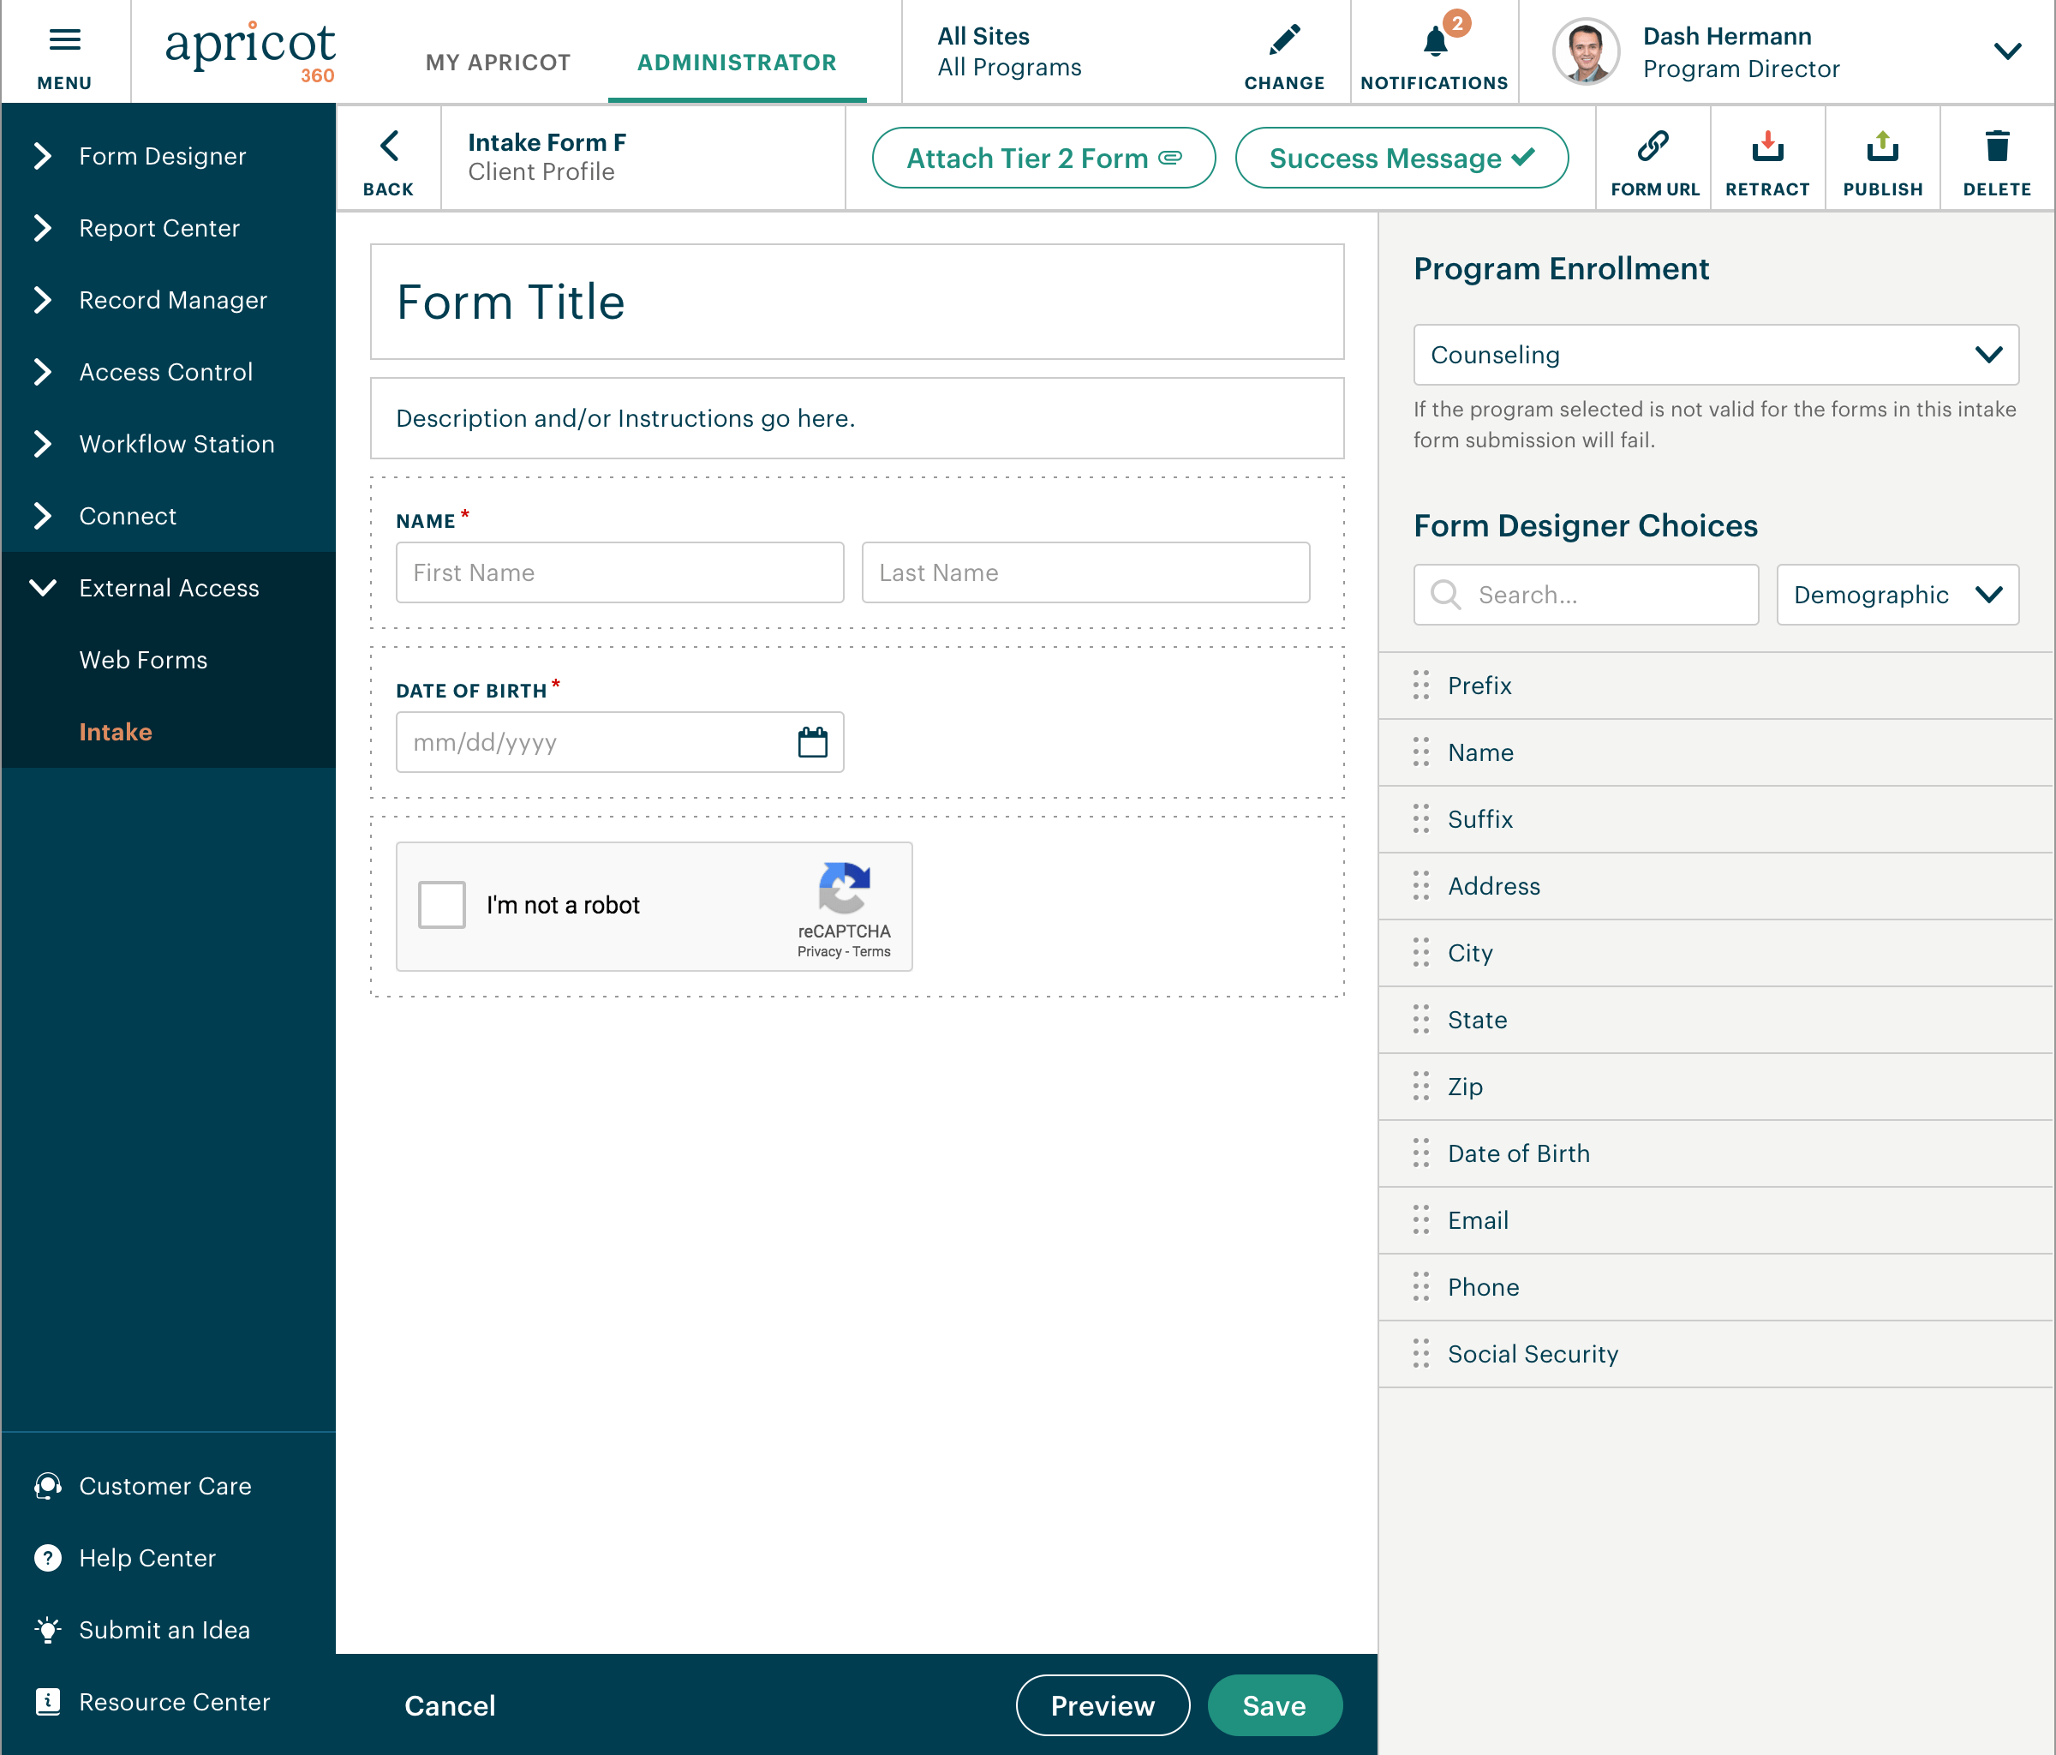The height and width of the screenshot is (1755, 2056).
Task: Click the Save button
Action: 1275,1704
